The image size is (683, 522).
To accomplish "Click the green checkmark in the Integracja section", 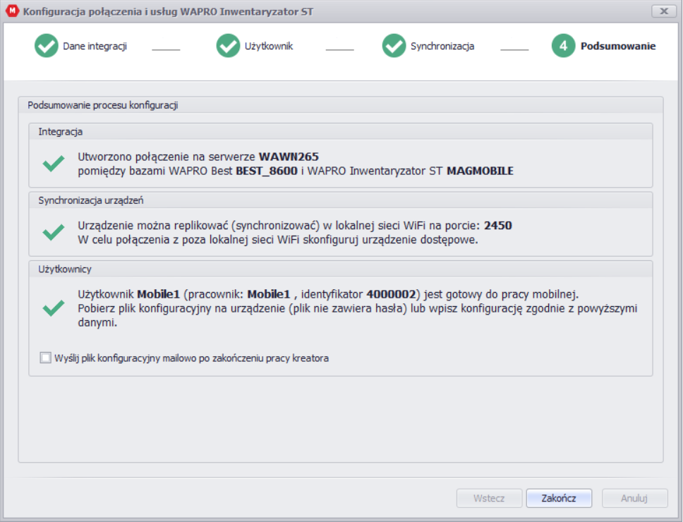I will (x=54, y=164).
